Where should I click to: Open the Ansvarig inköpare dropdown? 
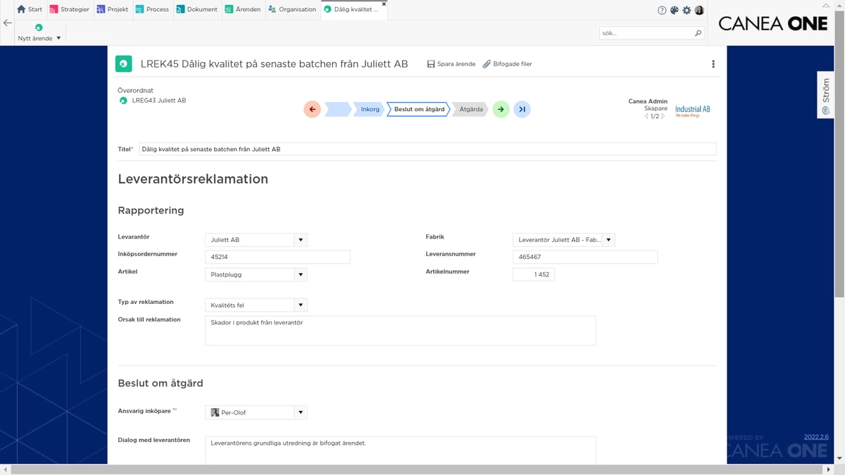(301, 412)
